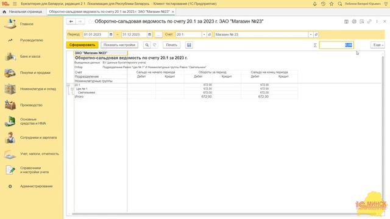Click Итого closing balance debit 672,00
The height and width of the screenshot is (219, 390).
tap(263, 97)
